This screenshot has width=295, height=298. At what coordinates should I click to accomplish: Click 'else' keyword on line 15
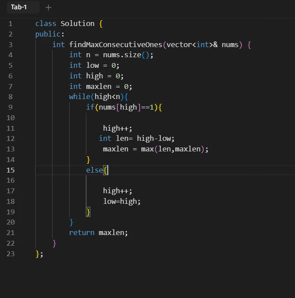coord(95,170)
